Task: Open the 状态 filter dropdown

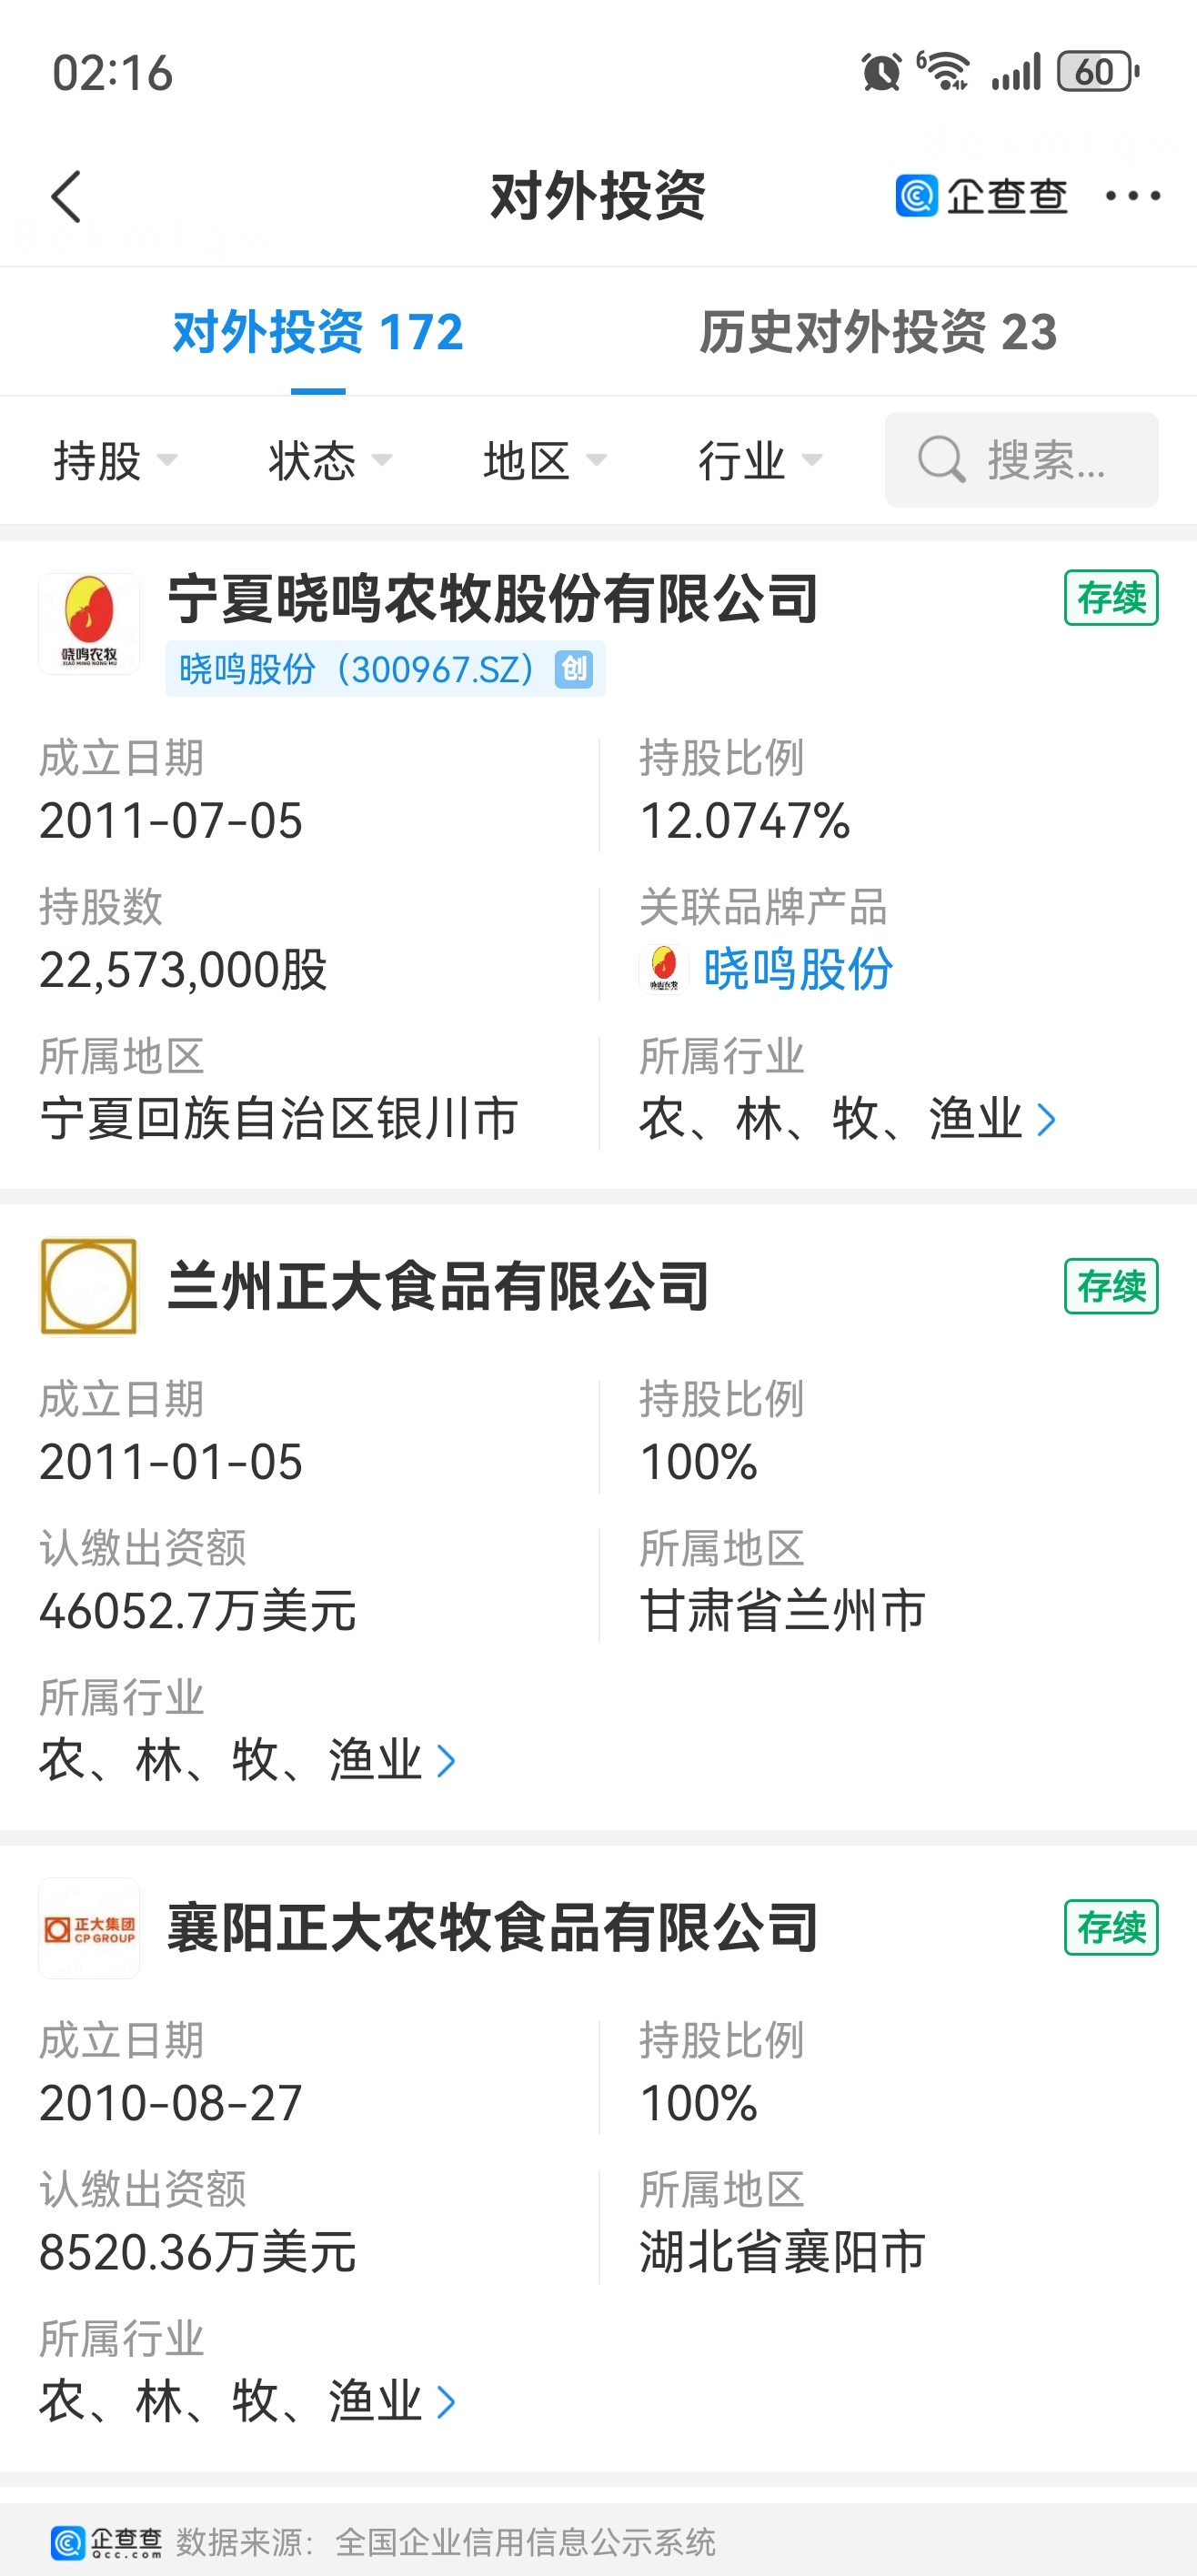Action: point(330,461)
